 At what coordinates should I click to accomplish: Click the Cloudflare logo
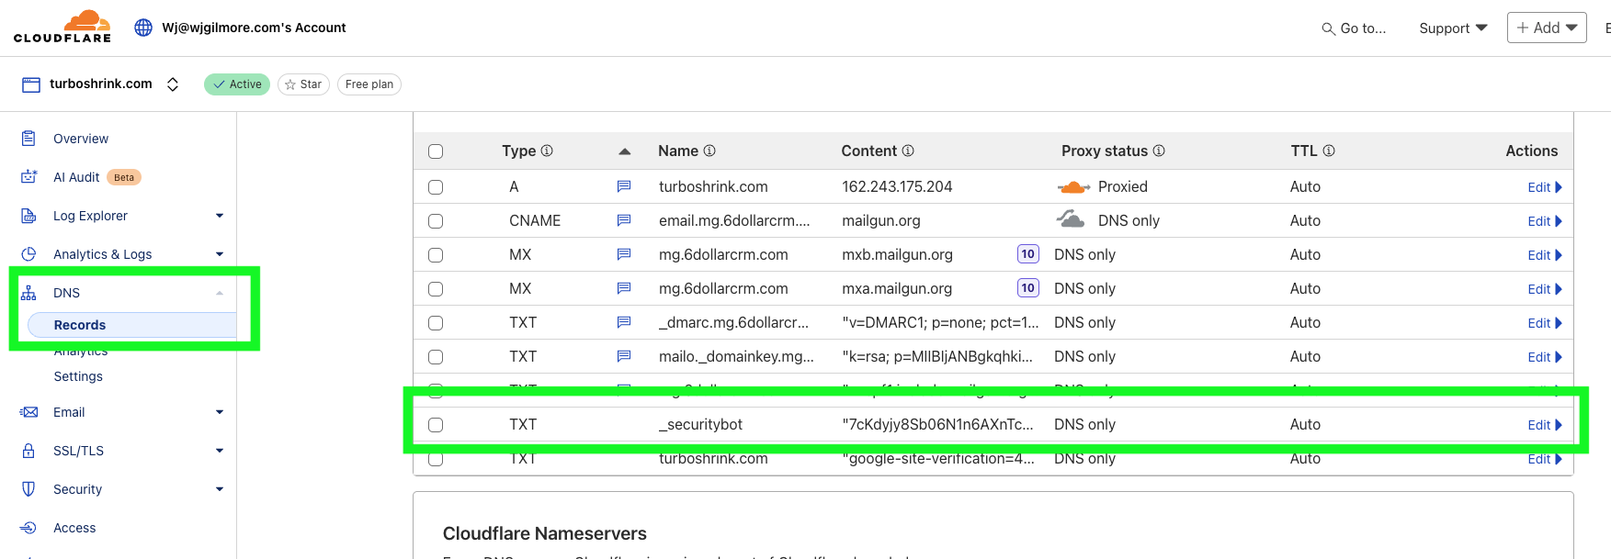62,26
